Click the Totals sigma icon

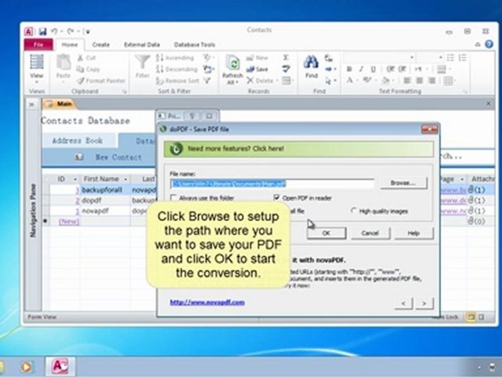[x=286, y=58]
